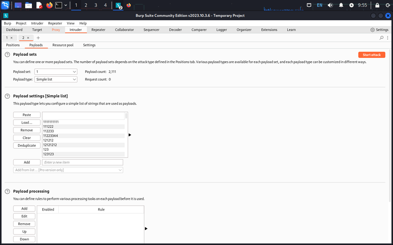Expand the Payload type dropdown

56,79
